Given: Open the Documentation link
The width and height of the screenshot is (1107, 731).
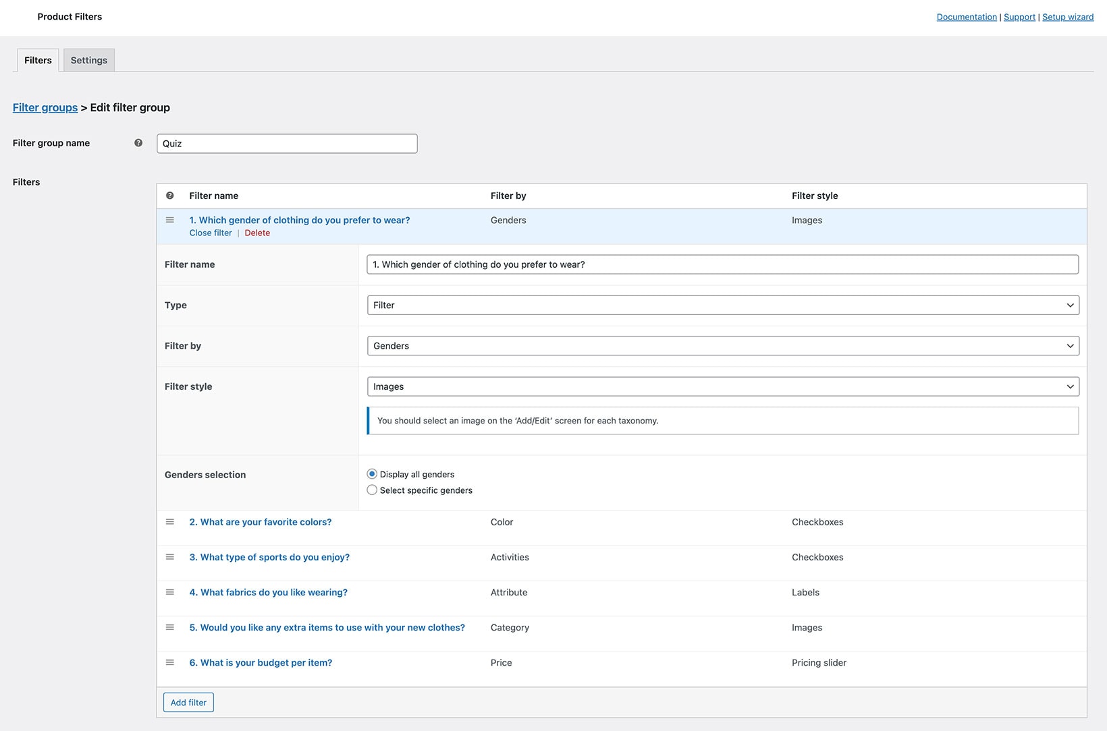Looking at the screenshot, I should click(x=967, y=16).
